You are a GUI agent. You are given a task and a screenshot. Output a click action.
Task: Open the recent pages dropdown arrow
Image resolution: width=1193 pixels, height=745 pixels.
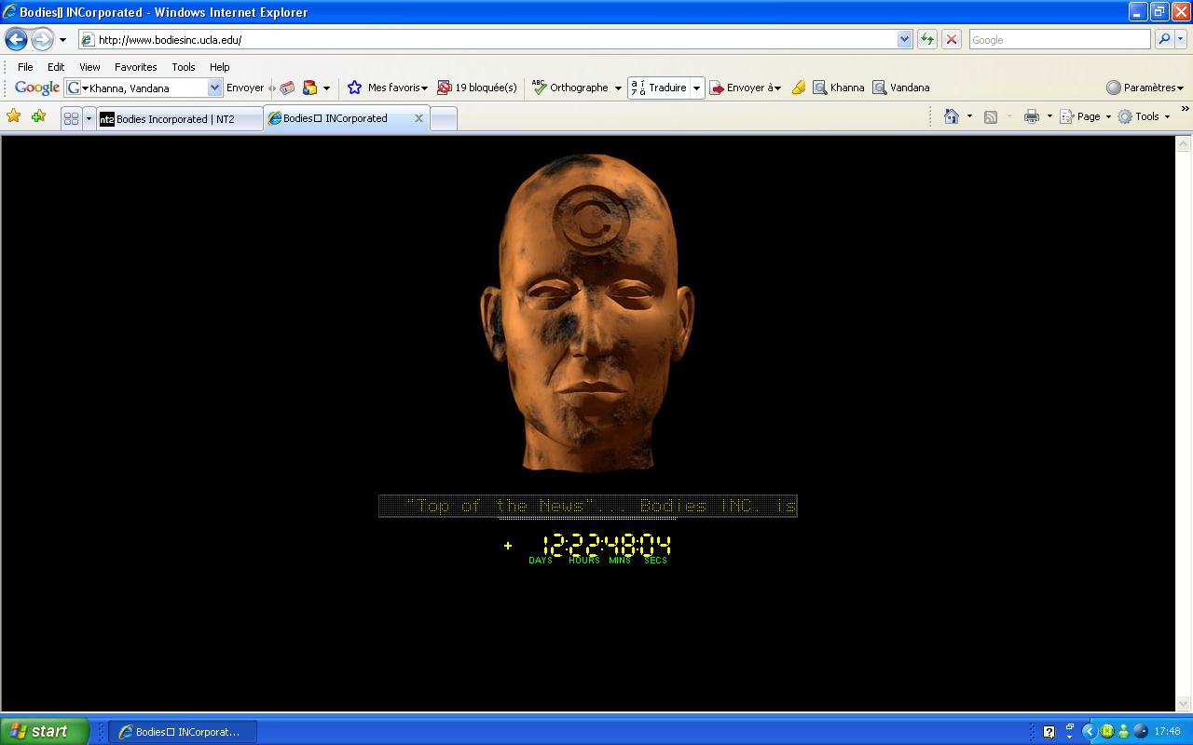click(62, 40)
